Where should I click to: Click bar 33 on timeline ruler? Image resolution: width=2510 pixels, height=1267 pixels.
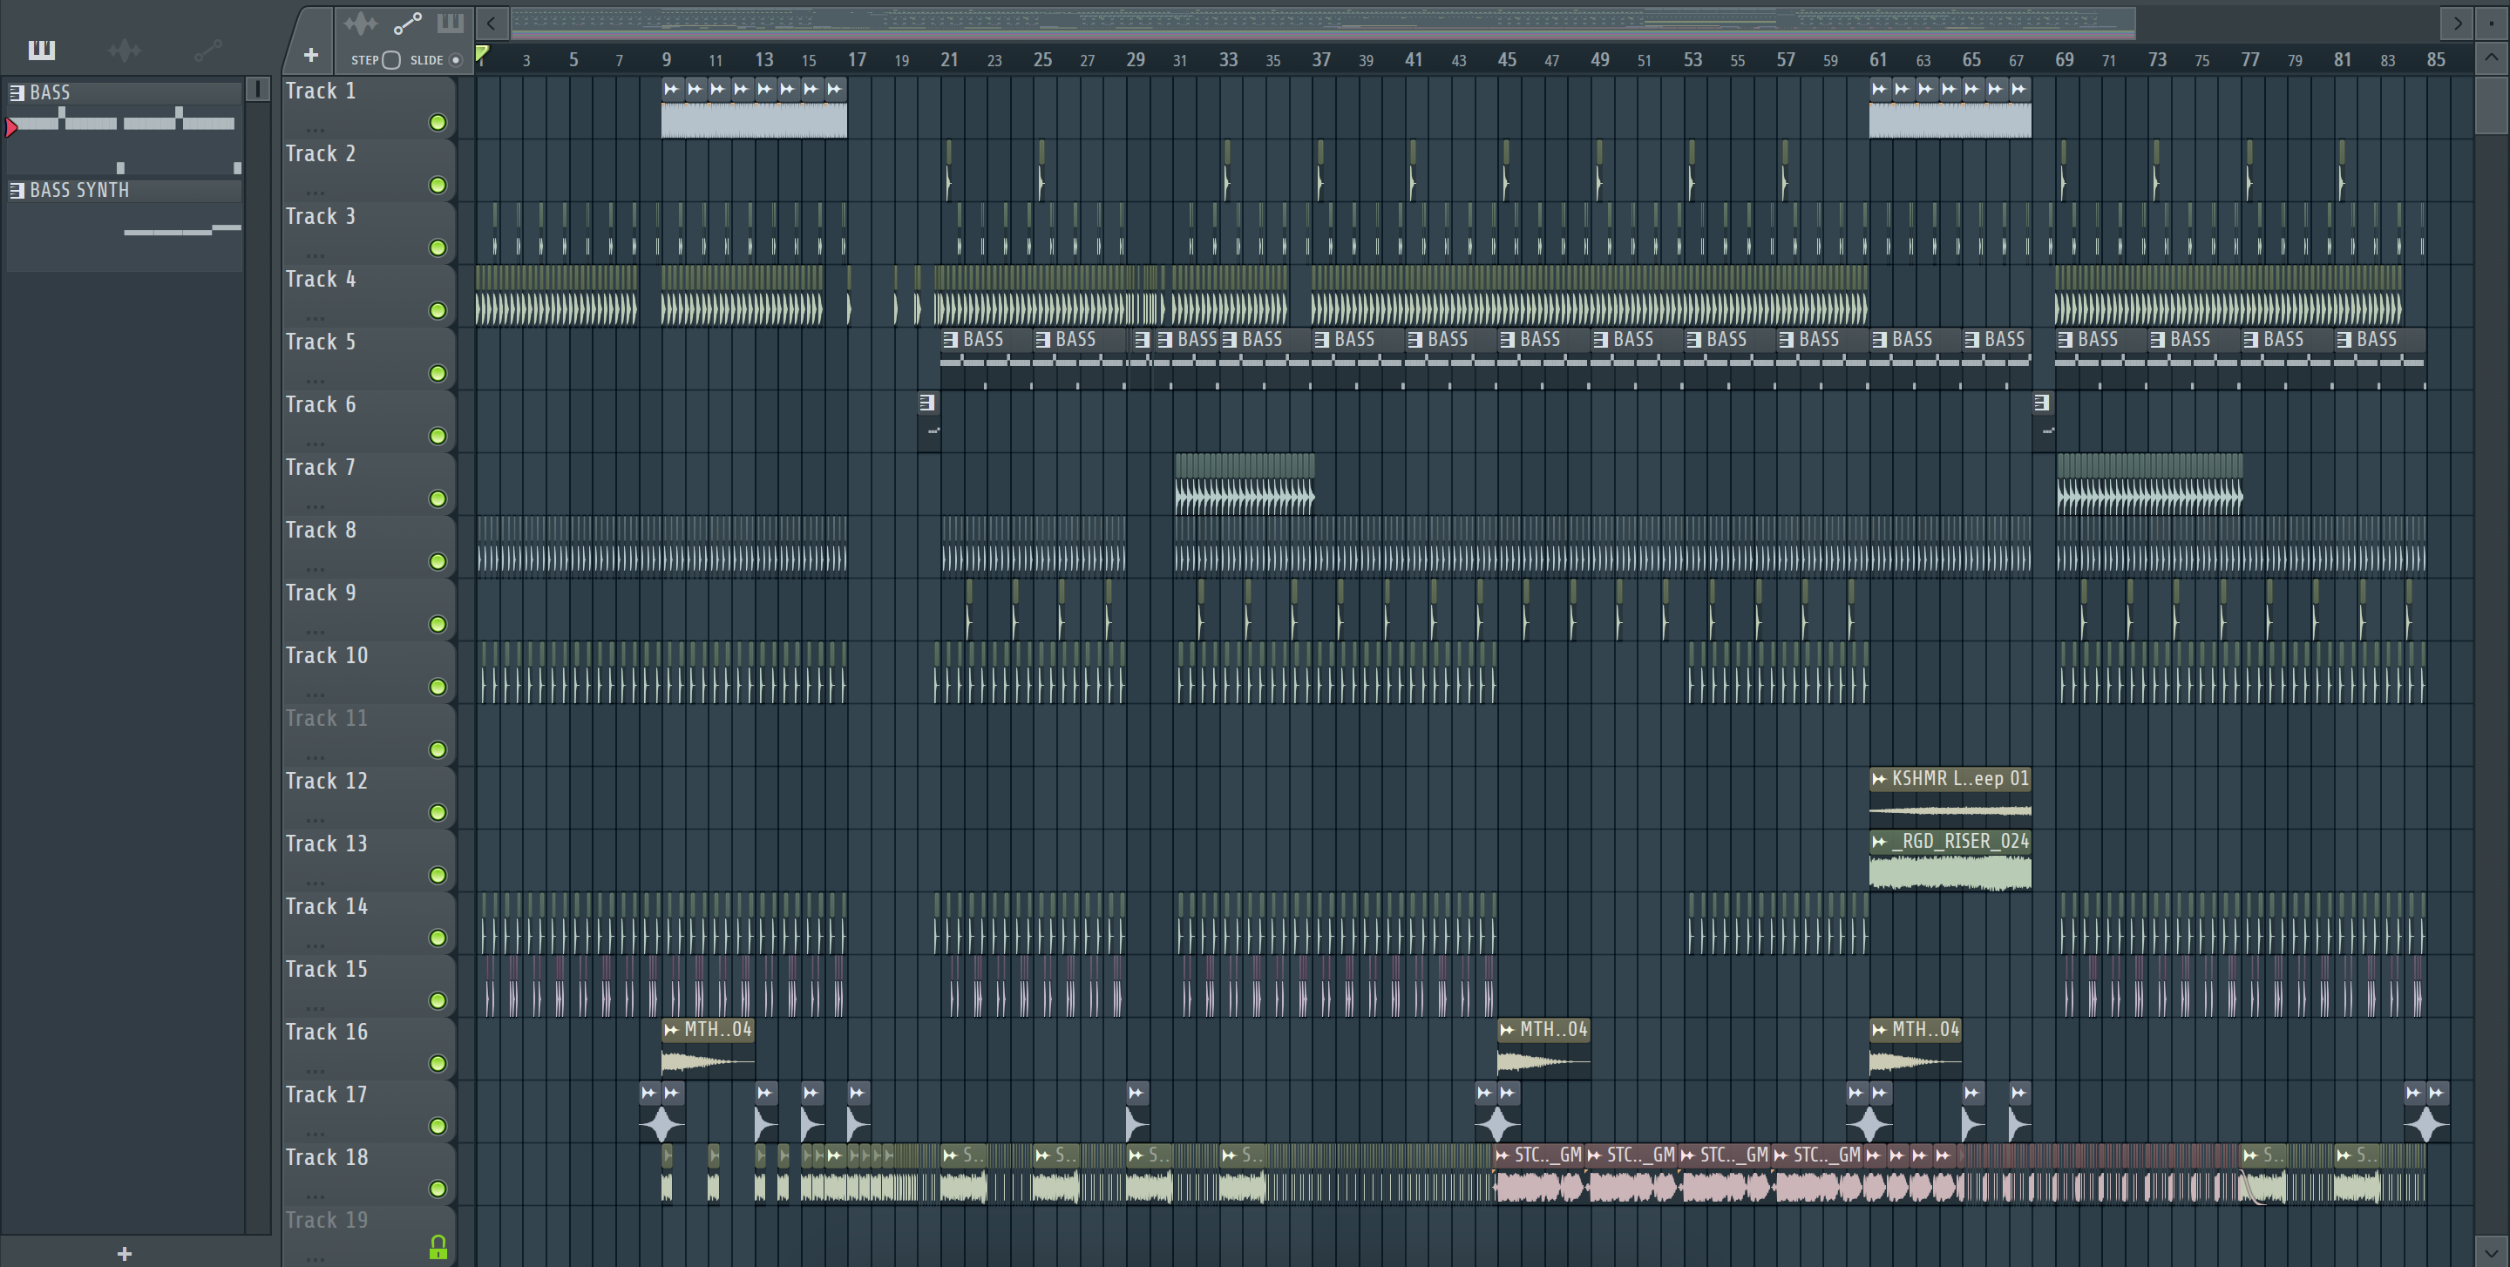pyautogui.click(x=1228, y=59)
